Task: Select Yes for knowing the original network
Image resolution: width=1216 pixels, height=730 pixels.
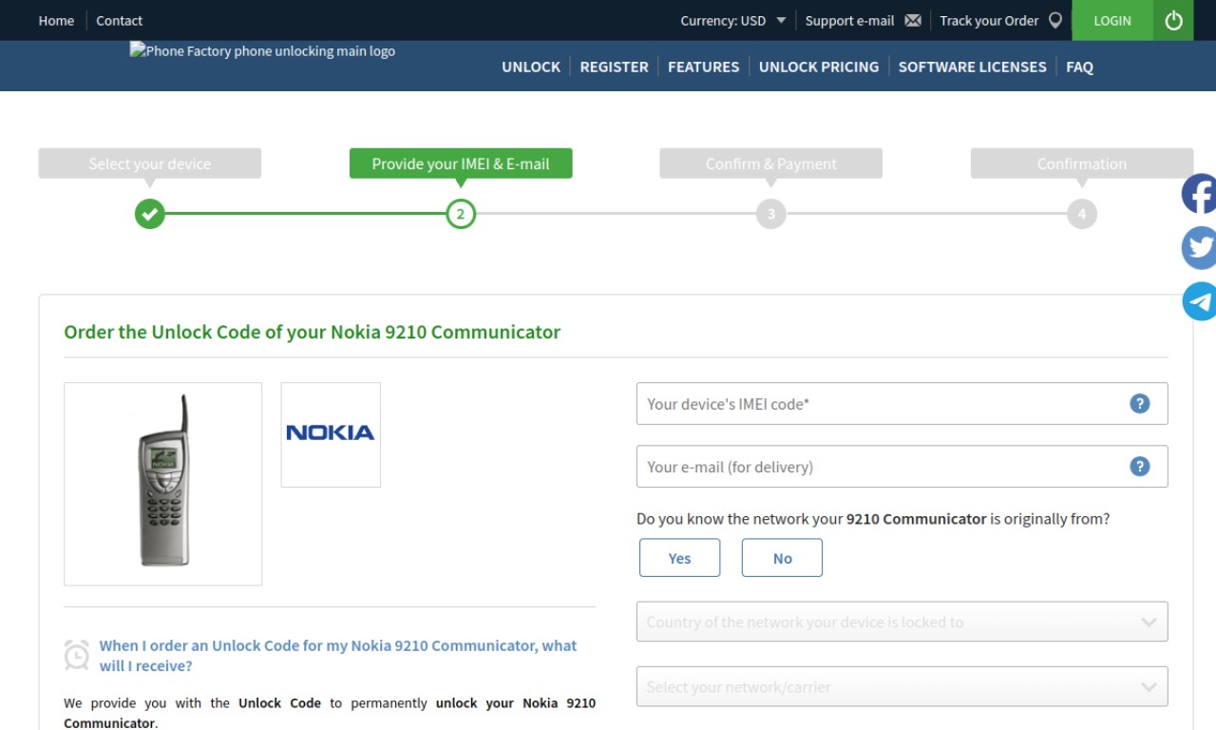Action: coord(679,558)
